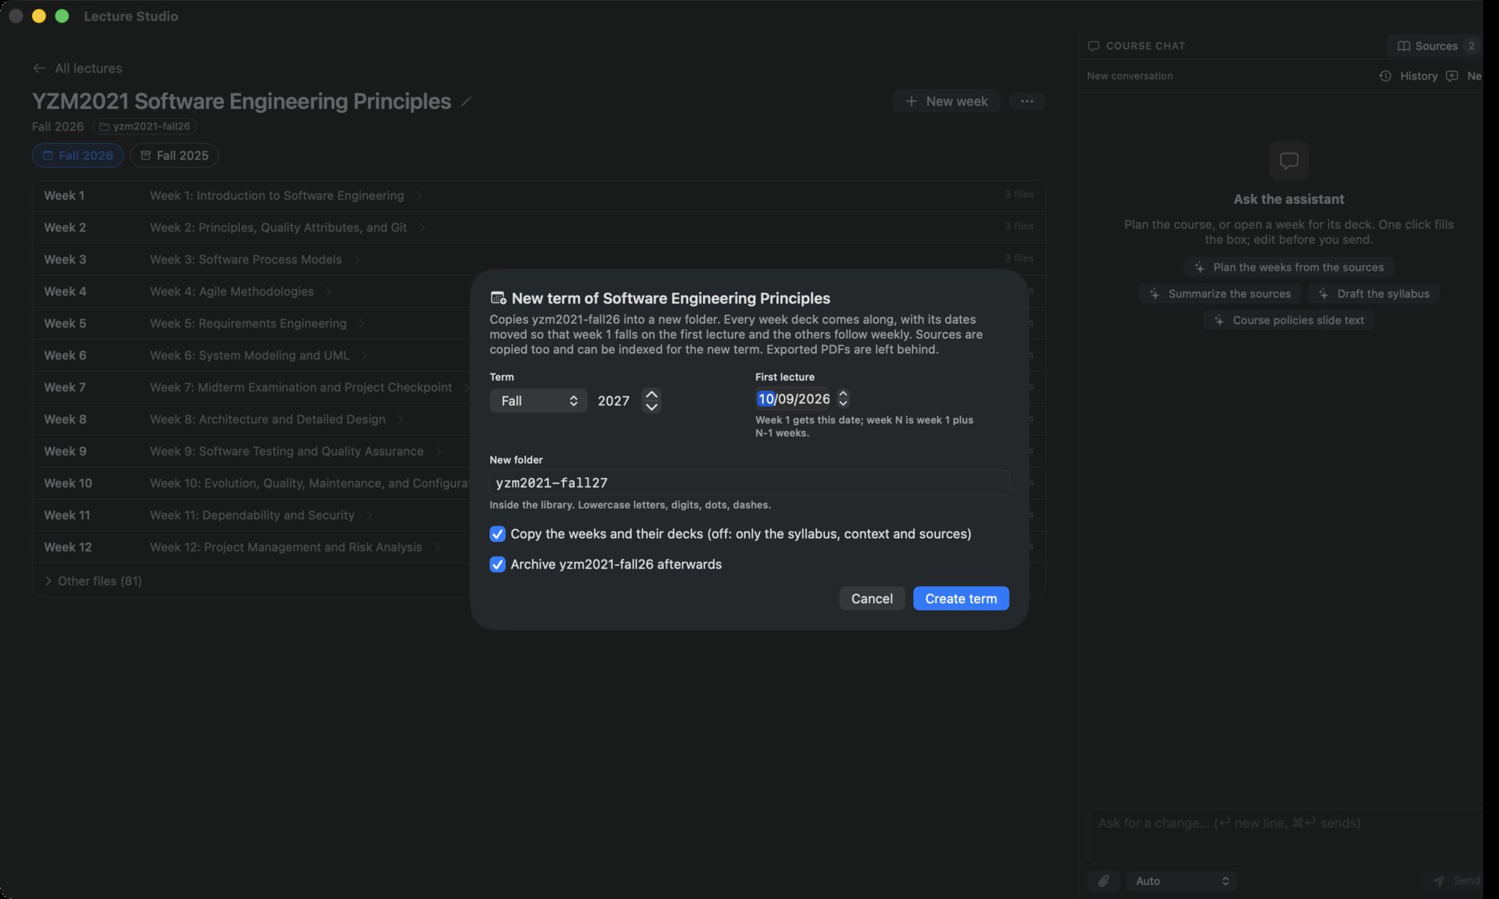Click the sparkle icon beside Draft the syllabus
This screenshot has height=899, width=1499.
coord(1324,294)
